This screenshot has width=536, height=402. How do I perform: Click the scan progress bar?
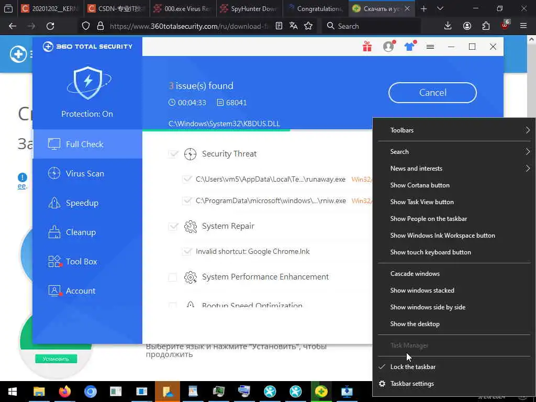(x=257, y=130)
